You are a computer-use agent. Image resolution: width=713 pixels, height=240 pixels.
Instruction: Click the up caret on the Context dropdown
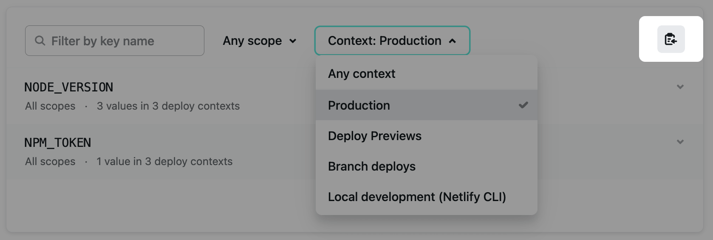coord(453,41)
